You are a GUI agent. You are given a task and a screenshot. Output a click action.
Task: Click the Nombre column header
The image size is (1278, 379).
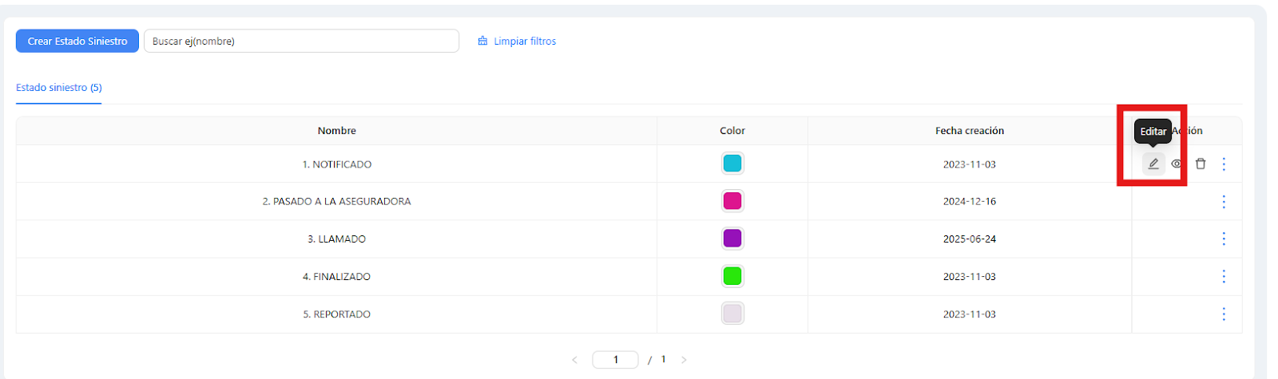(337, 131)
